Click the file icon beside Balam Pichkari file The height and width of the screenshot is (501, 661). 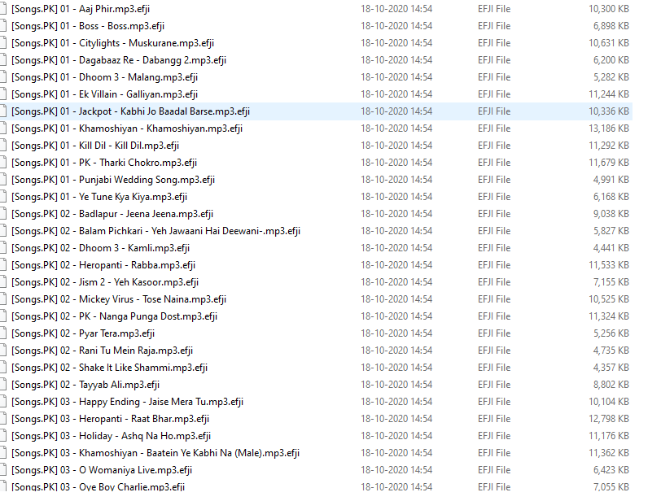(3, 231)
